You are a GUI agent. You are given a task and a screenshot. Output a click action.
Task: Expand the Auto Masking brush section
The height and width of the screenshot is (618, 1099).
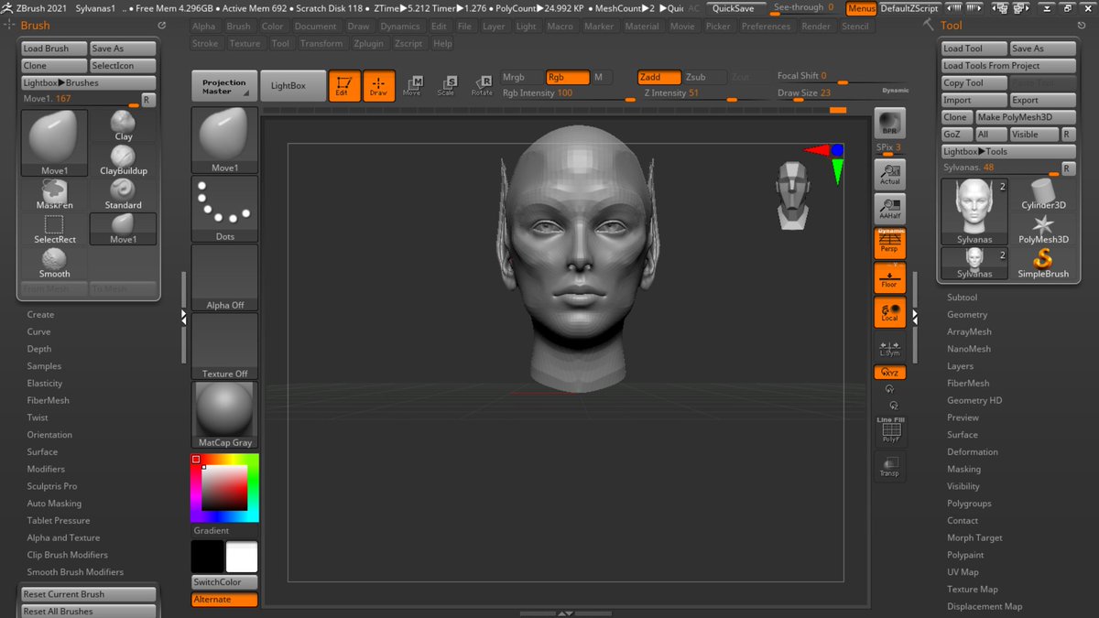(x=54, y=504)
